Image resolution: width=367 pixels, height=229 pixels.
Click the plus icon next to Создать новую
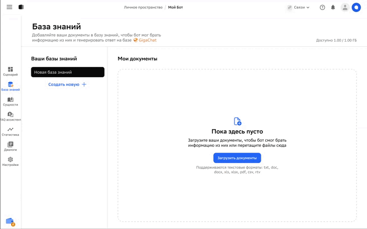pyautogui.click(x=84, y=84)
